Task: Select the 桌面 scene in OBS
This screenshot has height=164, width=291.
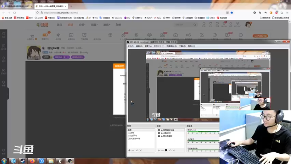Action: click(141, 130)
